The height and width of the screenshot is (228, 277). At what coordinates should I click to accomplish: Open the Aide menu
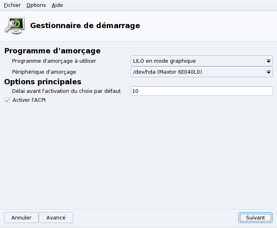click(57, 5)
